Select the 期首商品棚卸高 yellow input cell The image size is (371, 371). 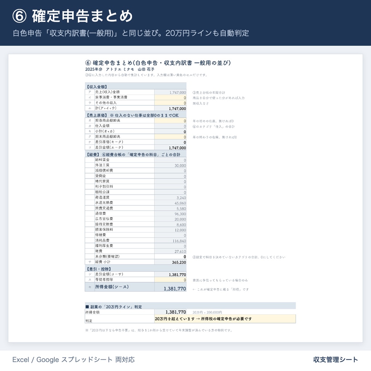tap(170, 121)
